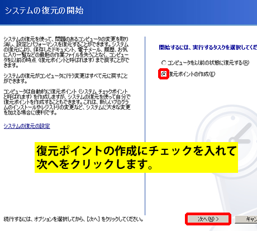Click paragraph starting 'システムの復元がコンピュータに行う変更'
257x231 pixels.
coord(65,78)
